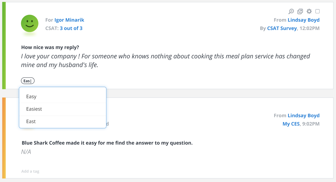Tick the response selection checkbox

click(318, 11)
